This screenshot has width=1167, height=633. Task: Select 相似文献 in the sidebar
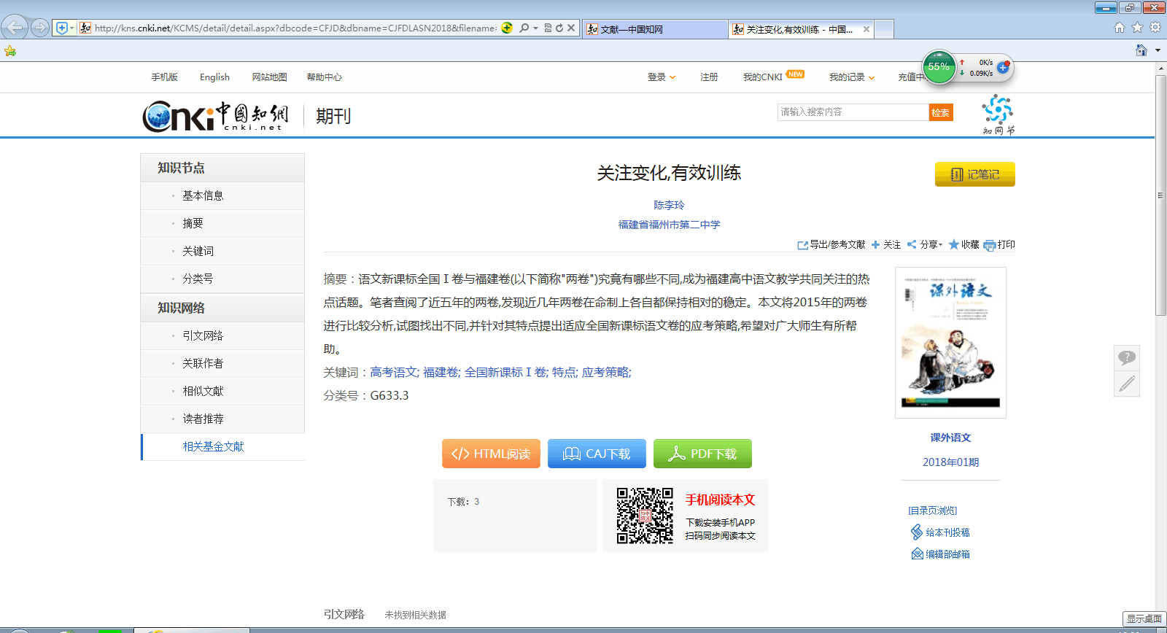203,392
